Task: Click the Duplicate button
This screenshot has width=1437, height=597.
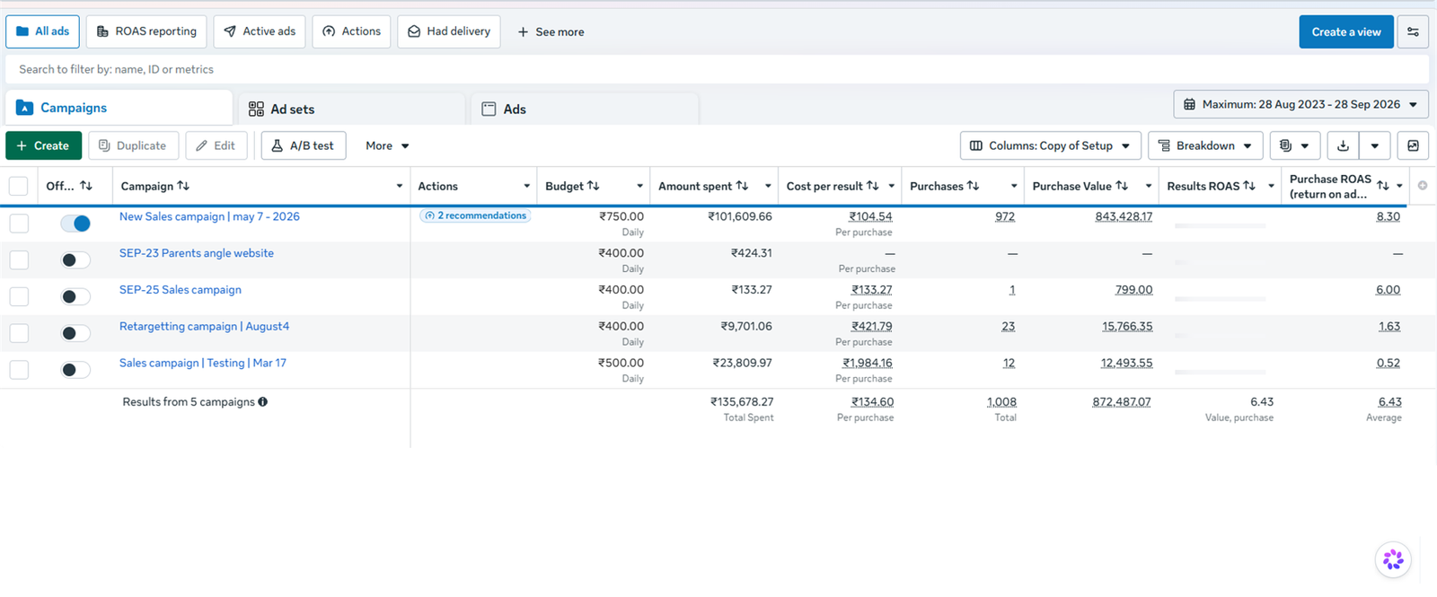Action: pos(133,145)
